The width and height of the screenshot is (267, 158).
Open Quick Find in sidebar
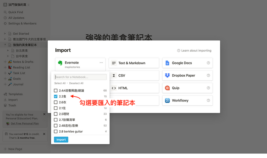point(16,12)
